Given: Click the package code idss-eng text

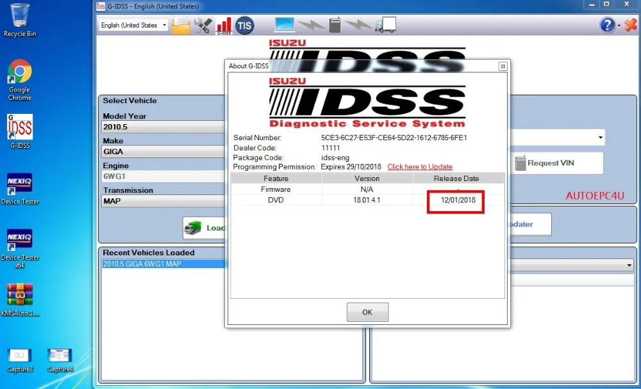Looking at the screenshot, I should (x=335, y=157).
